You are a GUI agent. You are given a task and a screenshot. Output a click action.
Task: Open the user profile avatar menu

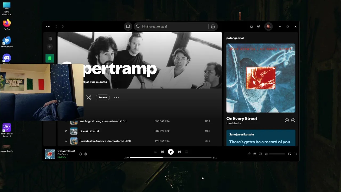click(268, 26)
